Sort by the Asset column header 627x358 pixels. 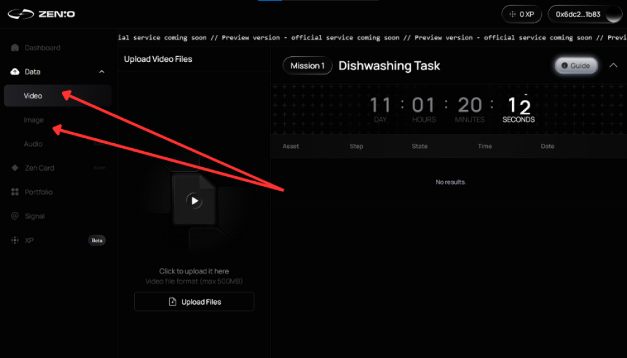pyautogui.click(x=291, y=146)
